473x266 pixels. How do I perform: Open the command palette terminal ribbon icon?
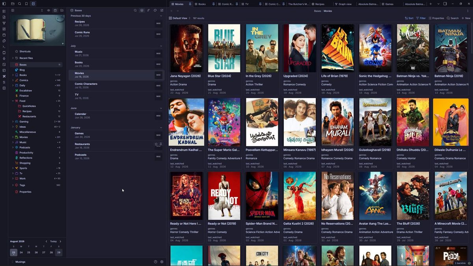(4, 47)
